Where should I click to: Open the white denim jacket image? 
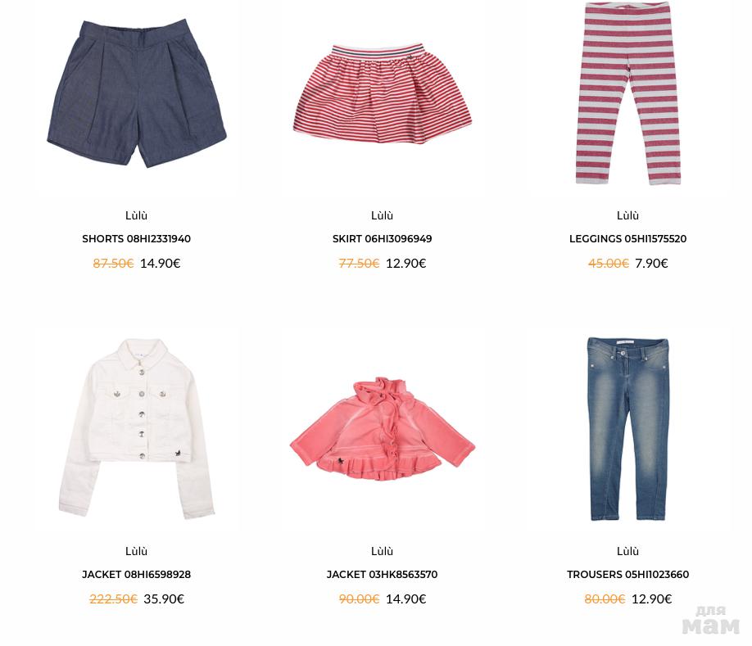[x=137, y=428]
